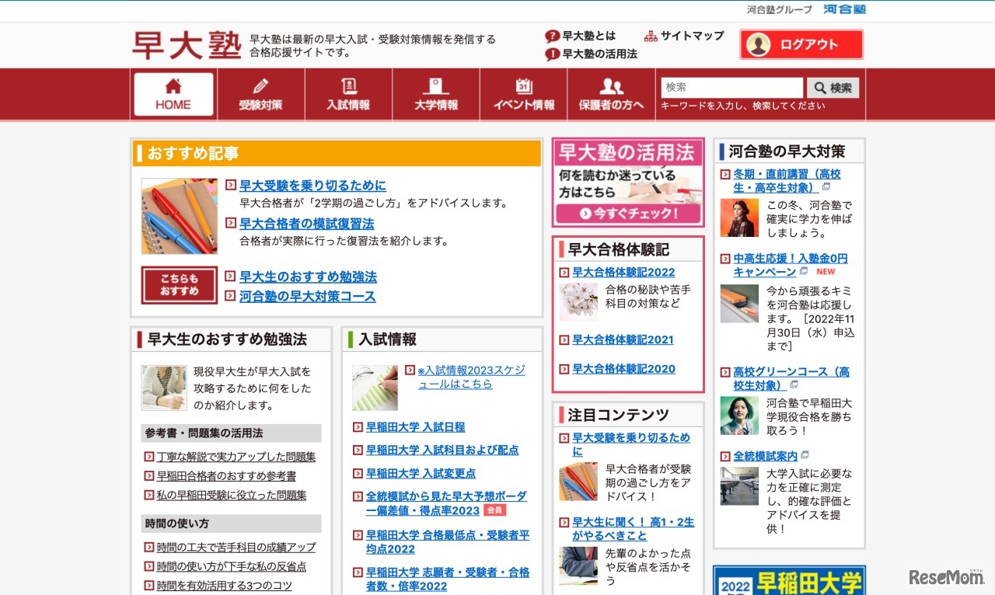995x595 pixels.
Task: Open 丁寧な解説で実力アップした問題集 link
Action: (236, 457)
